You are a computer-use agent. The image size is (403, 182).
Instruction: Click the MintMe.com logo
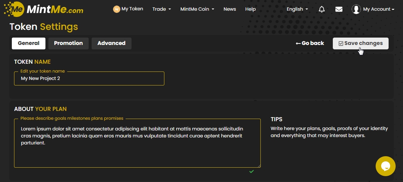[44, 9]
